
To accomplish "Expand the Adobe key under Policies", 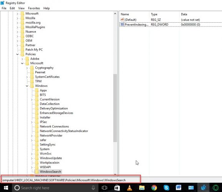I will 22,59.
